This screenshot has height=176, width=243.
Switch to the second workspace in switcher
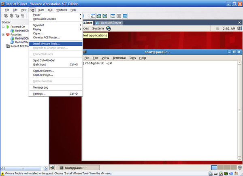221,168
